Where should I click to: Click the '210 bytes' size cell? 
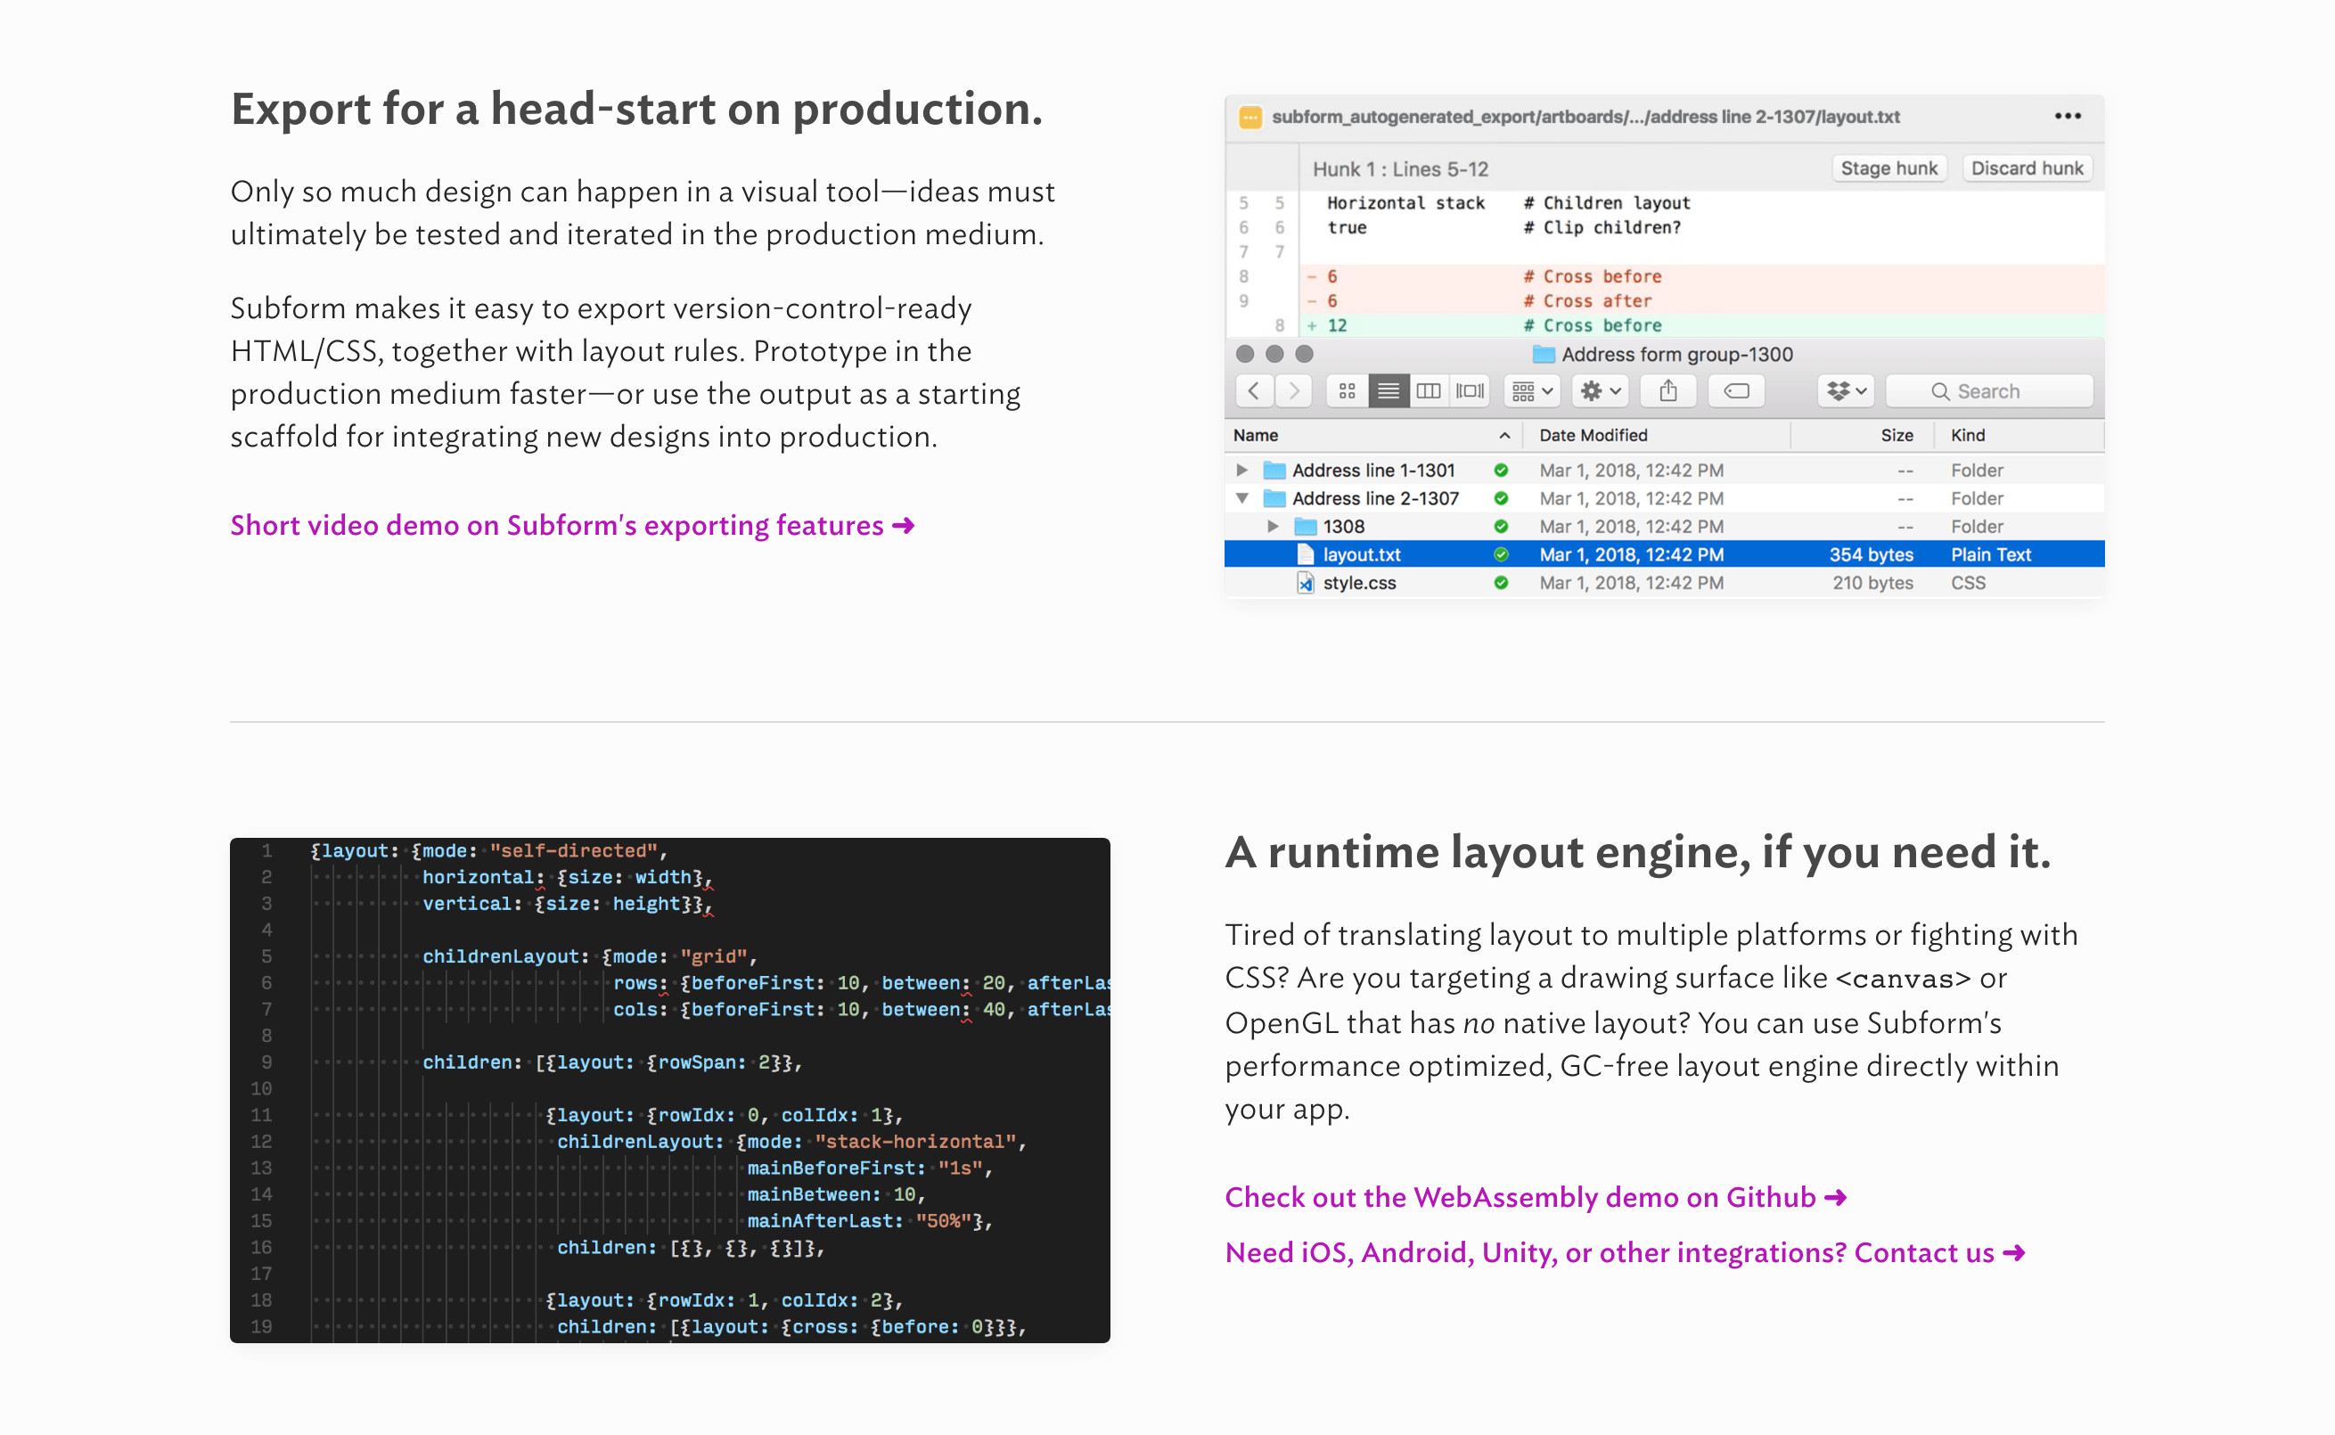coord(1872,583)
